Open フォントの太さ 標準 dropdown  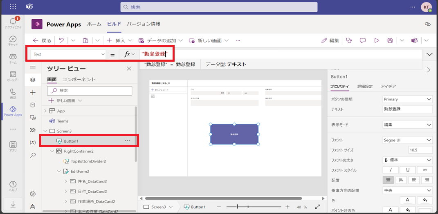pos(408,160)
